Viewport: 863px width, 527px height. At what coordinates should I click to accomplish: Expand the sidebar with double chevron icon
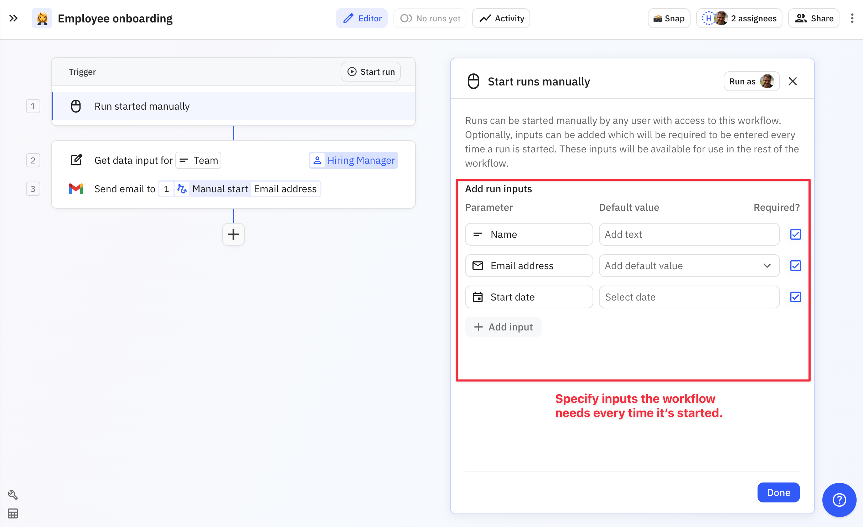14,18
